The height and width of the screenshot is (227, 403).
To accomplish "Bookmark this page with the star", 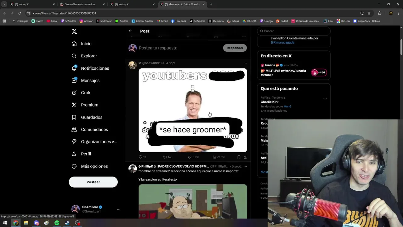I will 369,13.
